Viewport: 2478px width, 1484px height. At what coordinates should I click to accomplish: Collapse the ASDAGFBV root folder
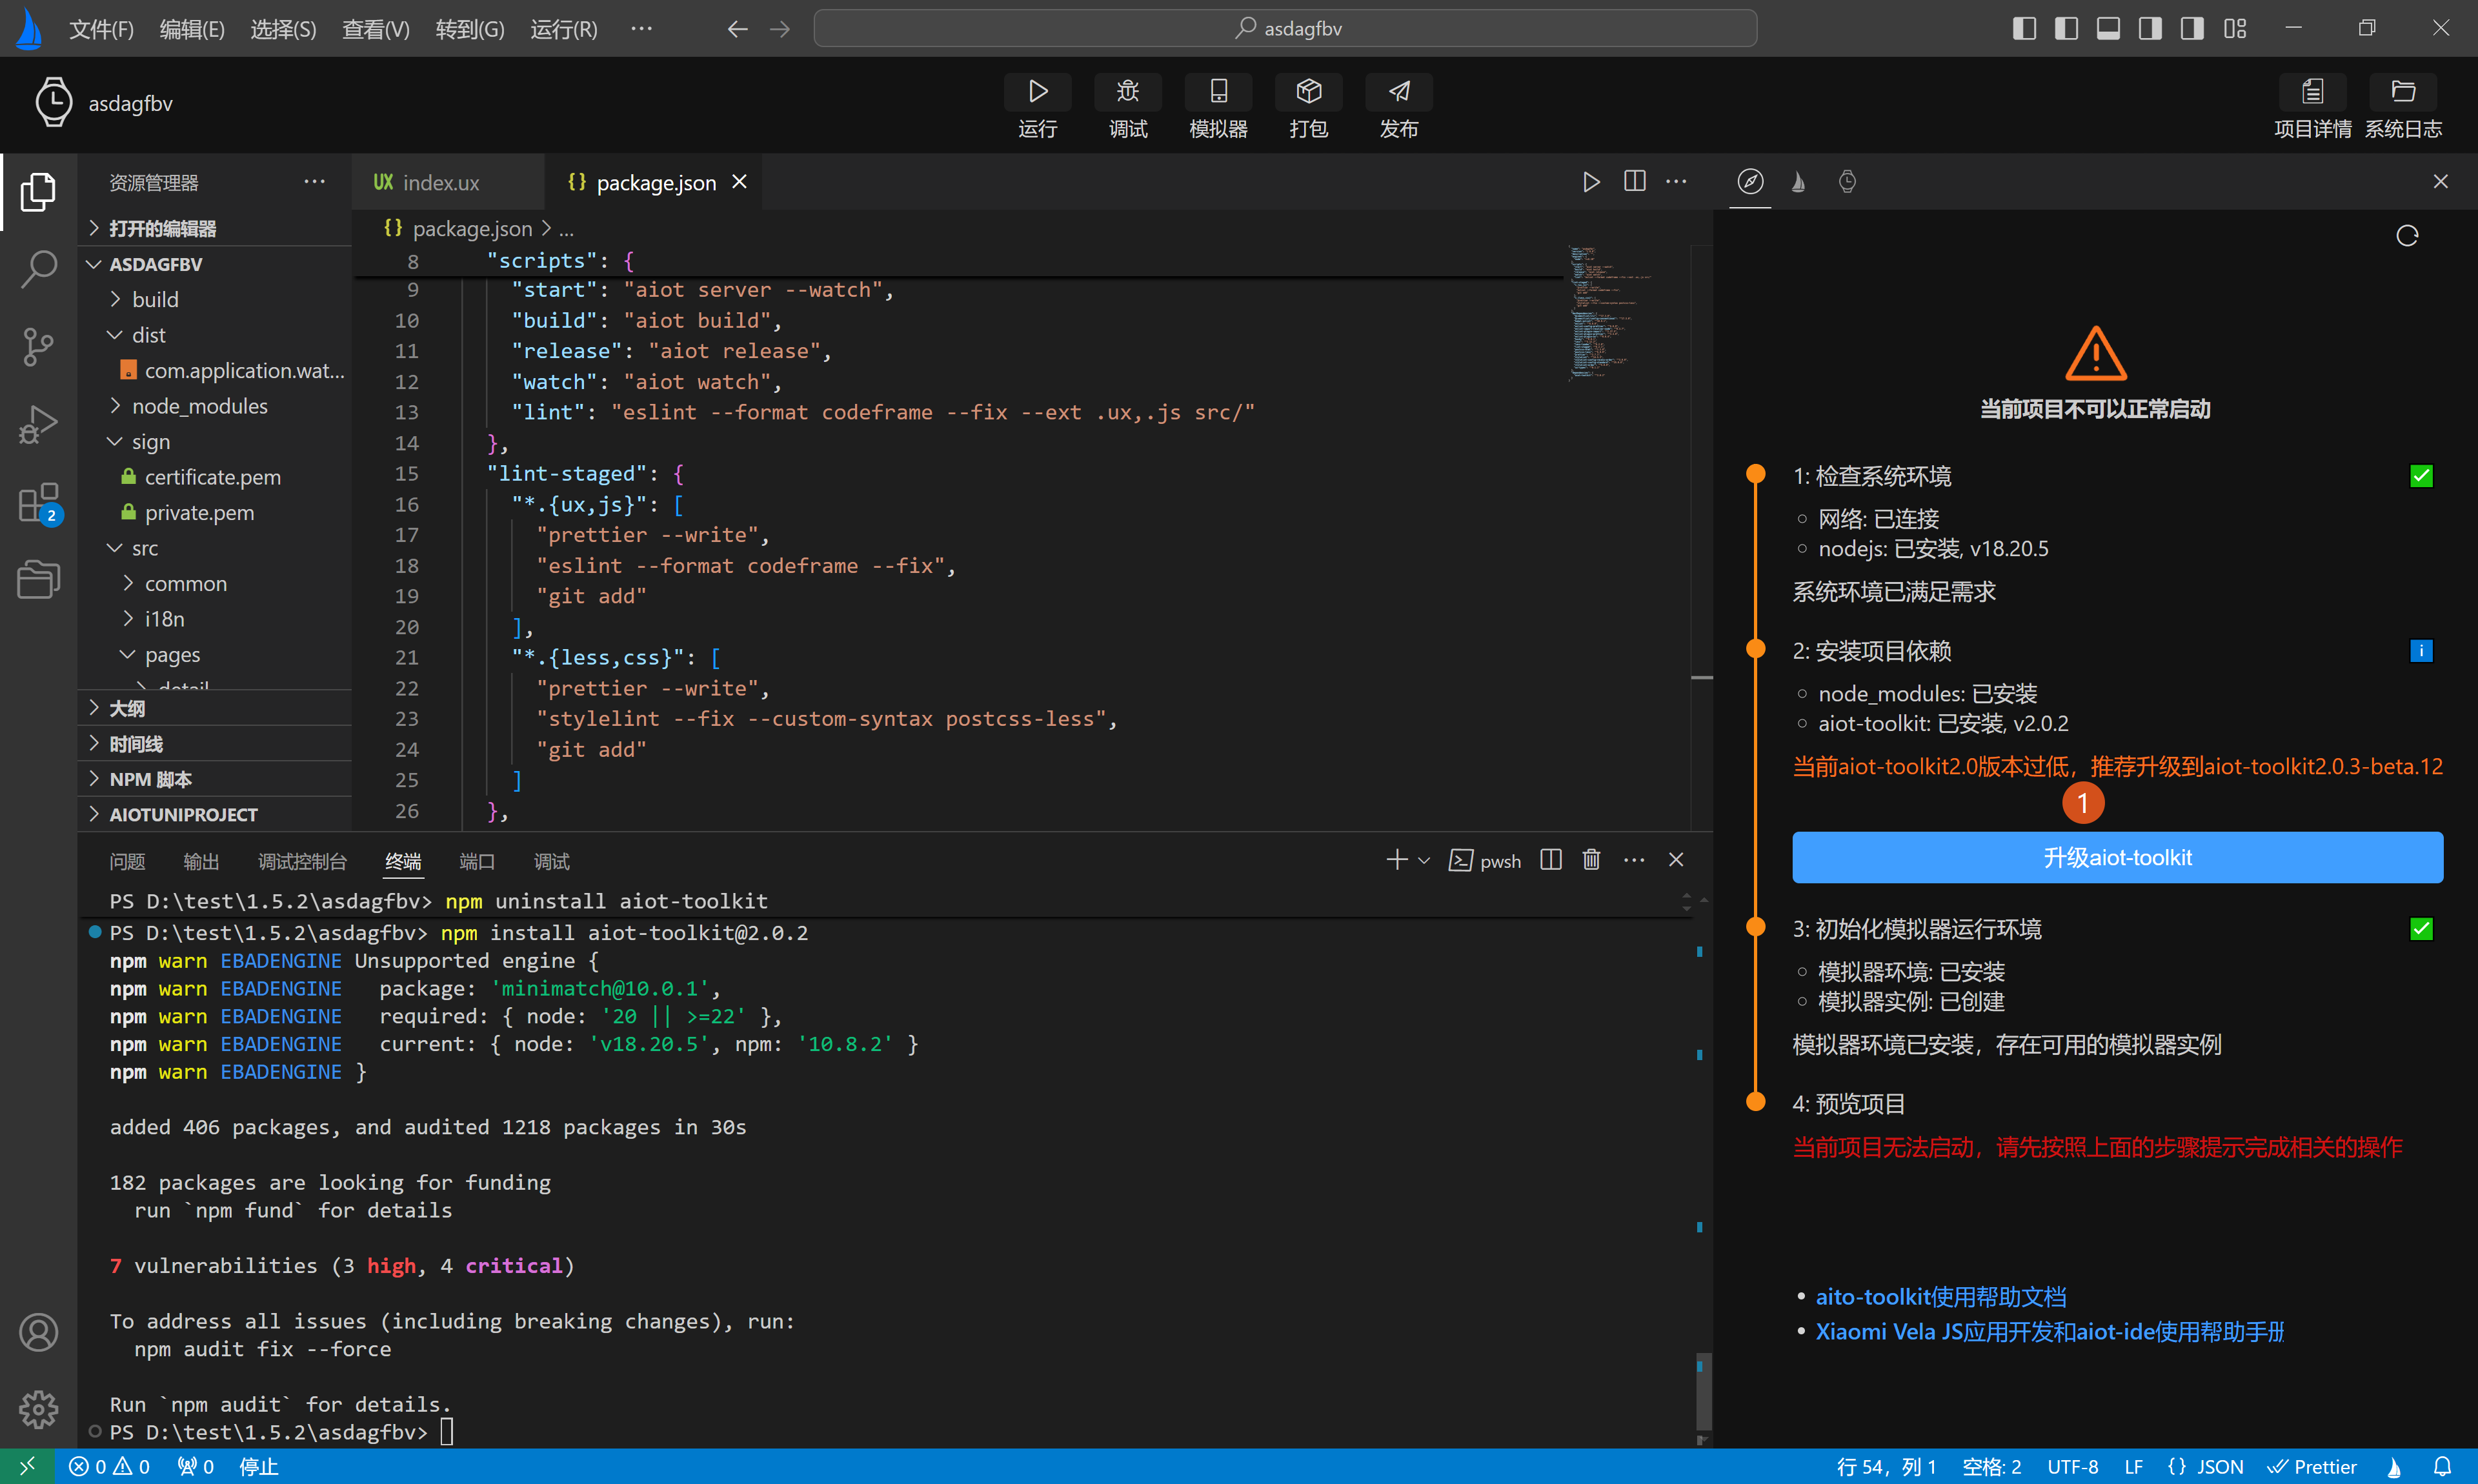[215, 264]
